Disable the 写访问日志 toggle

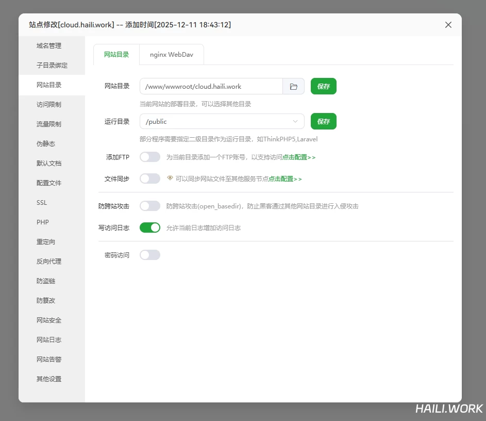[x=150, y=228]
